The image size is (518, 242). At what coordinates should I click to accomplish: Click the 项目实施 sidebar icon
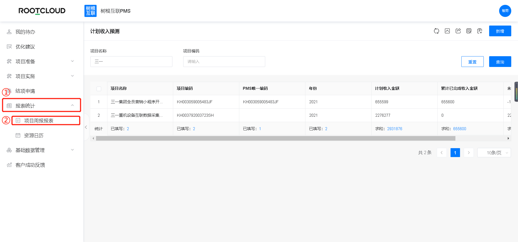click(9, 76)
